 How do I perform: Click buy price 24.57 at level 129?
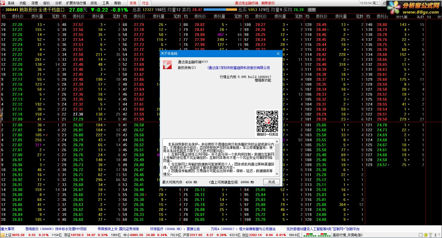[x=382, y=165]
